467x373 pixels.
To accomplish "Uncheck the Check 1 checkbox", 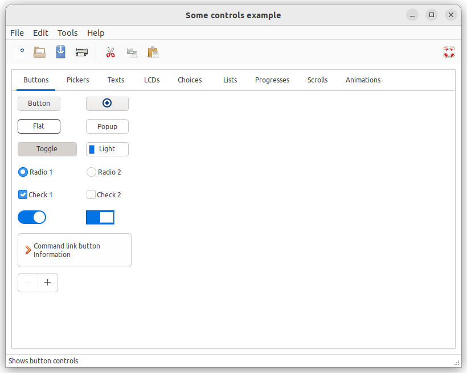I will coord(23,194).
